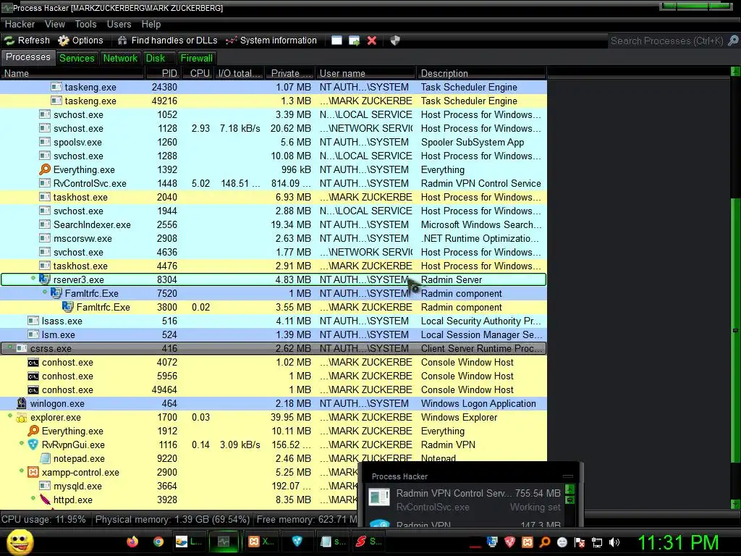This screenshot has width=741, height=556.
Task: Click the conhost.exe PID 4072 console icon
Action: click(x=33, y=363)
